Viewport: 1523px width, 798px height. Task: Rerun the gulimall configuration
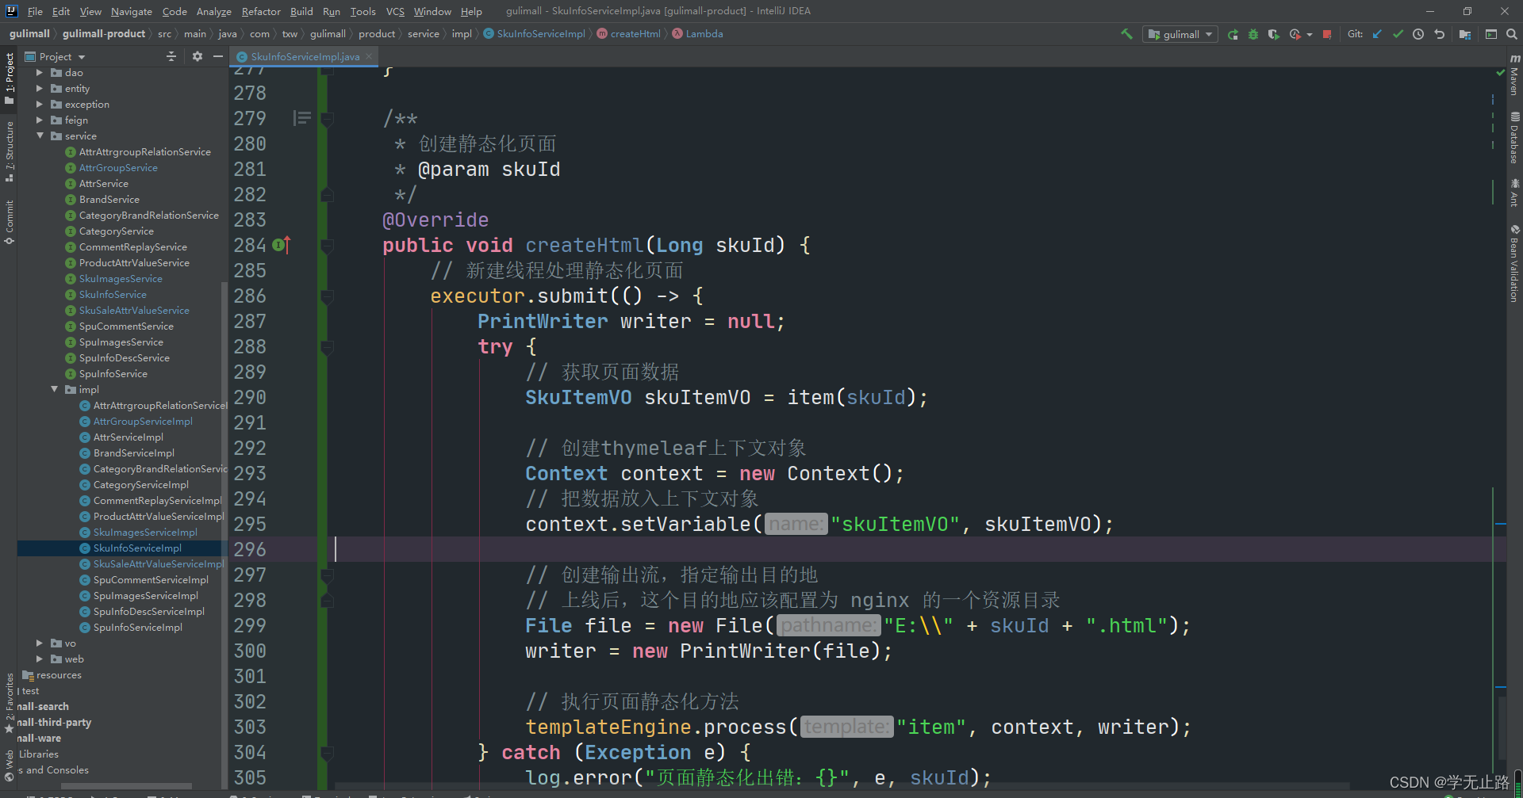click(x=1233, y=34)
